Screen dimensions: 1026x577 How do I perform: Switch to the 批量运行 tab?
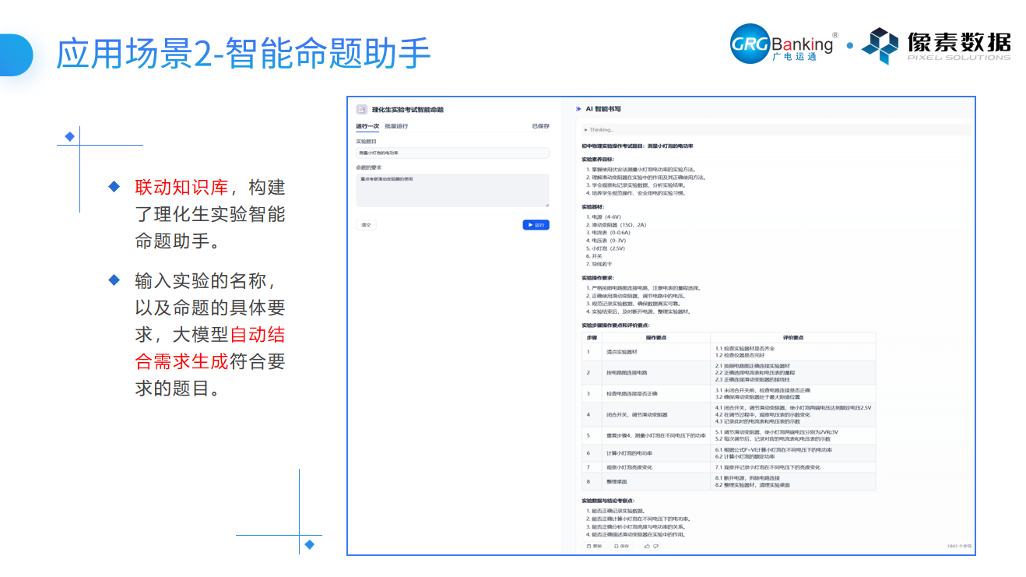click(x=396, y=126)
